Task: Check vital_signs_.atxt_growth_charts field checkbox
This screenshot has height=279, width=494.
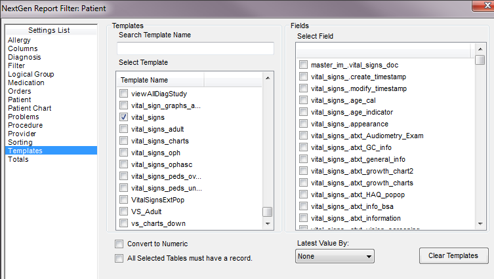Action: (303, 183)
